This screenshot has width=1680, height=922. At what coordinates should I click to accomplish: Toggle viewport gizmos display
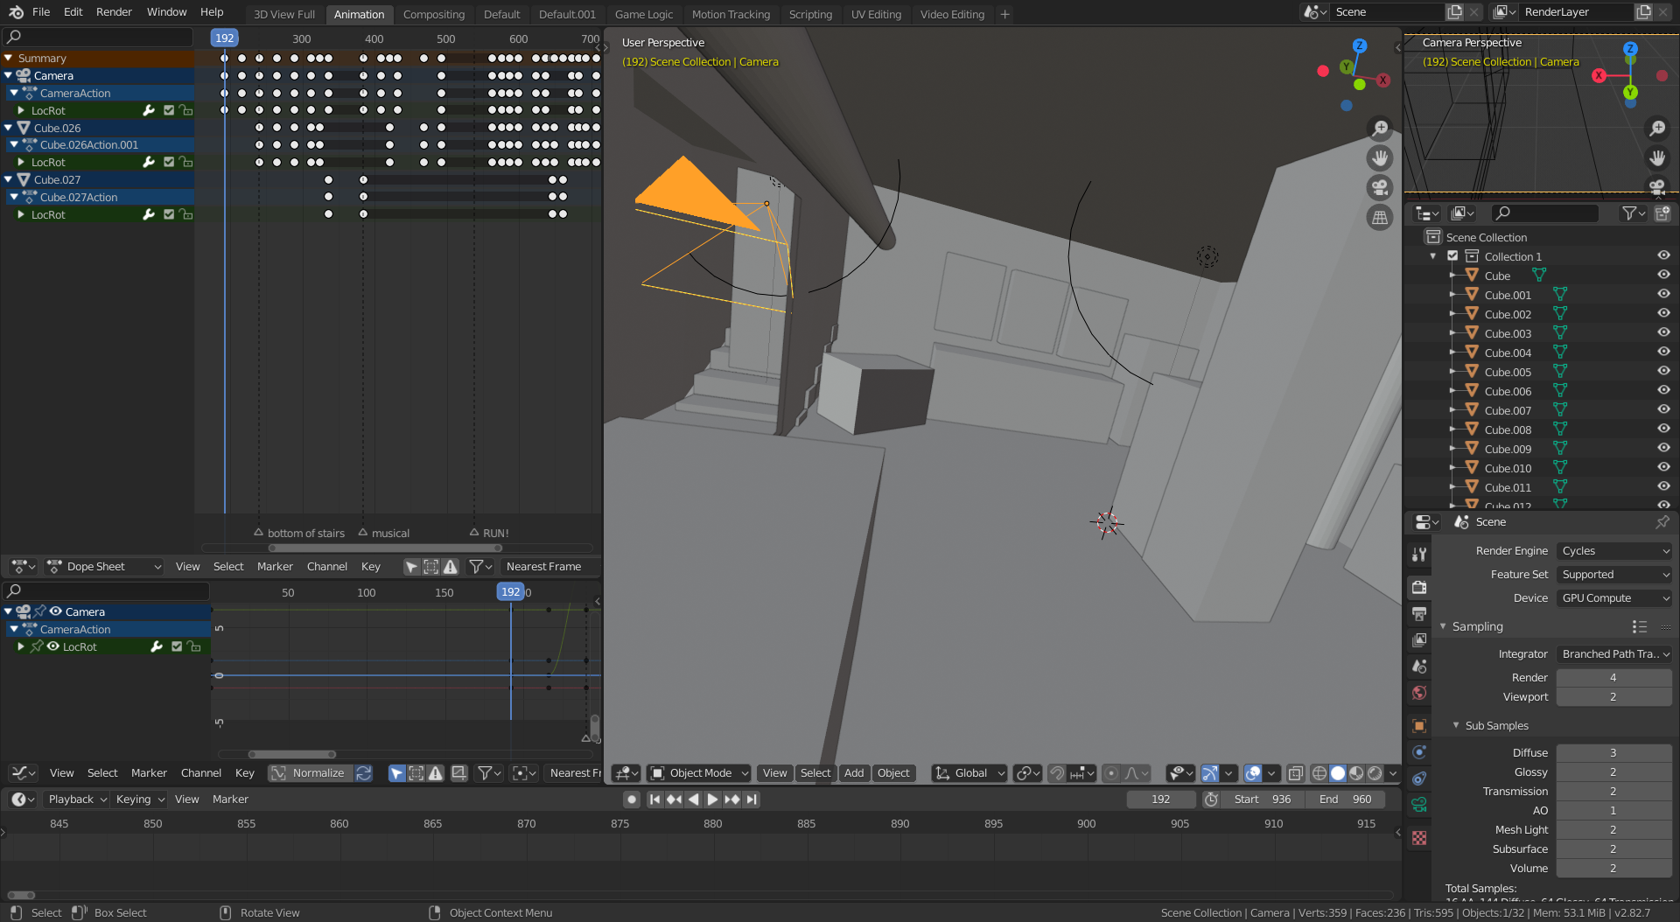tap(1210, 773)
